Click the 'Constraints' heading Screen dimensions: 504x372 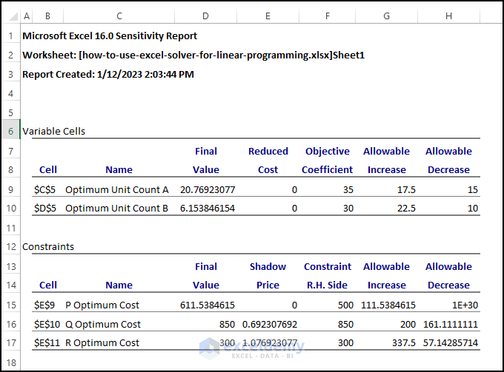click(48, 246)
